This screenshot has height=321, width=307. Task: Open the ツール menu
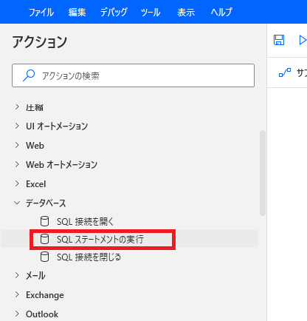pyautogui.click(x=151, y=12)
